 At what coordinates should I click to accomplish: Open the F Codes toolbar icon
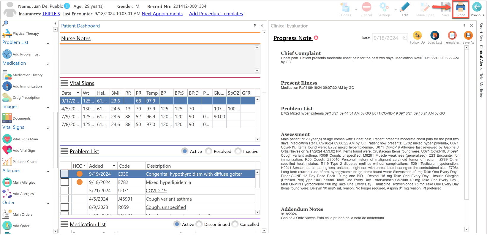tap(345, 7)
